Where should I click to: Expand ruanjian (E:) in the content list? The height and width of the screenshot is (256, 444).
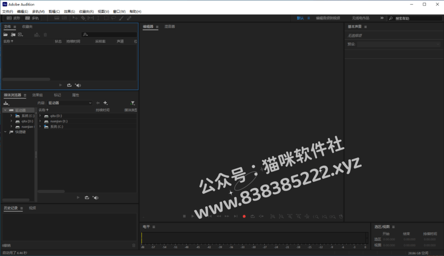click(x=40, y=121)
